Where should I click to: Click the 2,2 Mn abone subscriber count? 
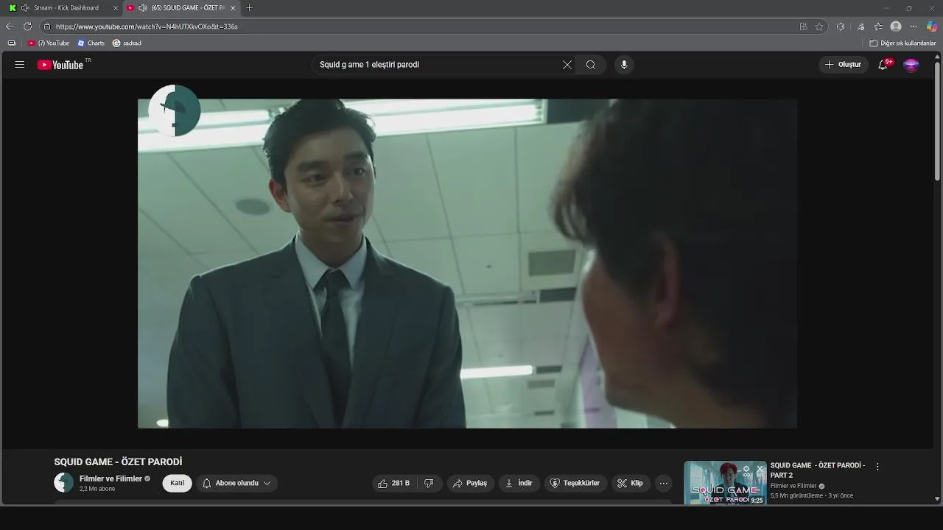[x=97, y=489]
